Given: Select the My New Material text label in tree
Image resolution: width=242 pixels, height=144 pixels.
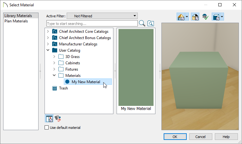Looking at the screenshot, I should [x=86, y=82].
